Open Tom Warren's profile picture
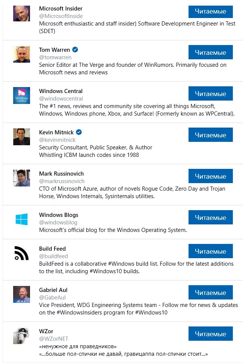This screenshot has height=364, width=243. pos(21,54)
